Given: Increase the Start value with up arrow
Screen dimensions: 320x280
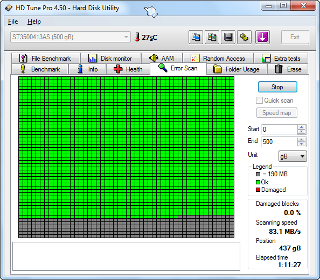Looking at the screenshot, I should click(302, 127).
